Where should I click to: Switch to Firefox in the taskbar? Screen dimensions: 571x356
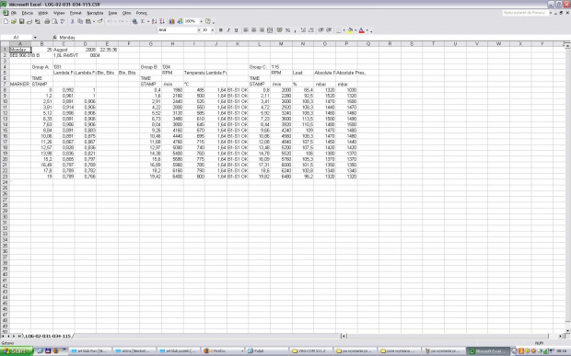(x=223, y=350)
